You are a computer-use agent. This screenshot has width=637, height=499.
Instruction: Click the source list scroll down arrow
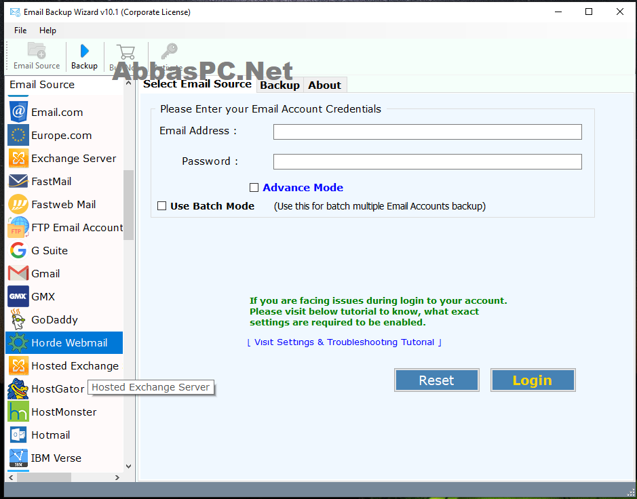(128, 466)
